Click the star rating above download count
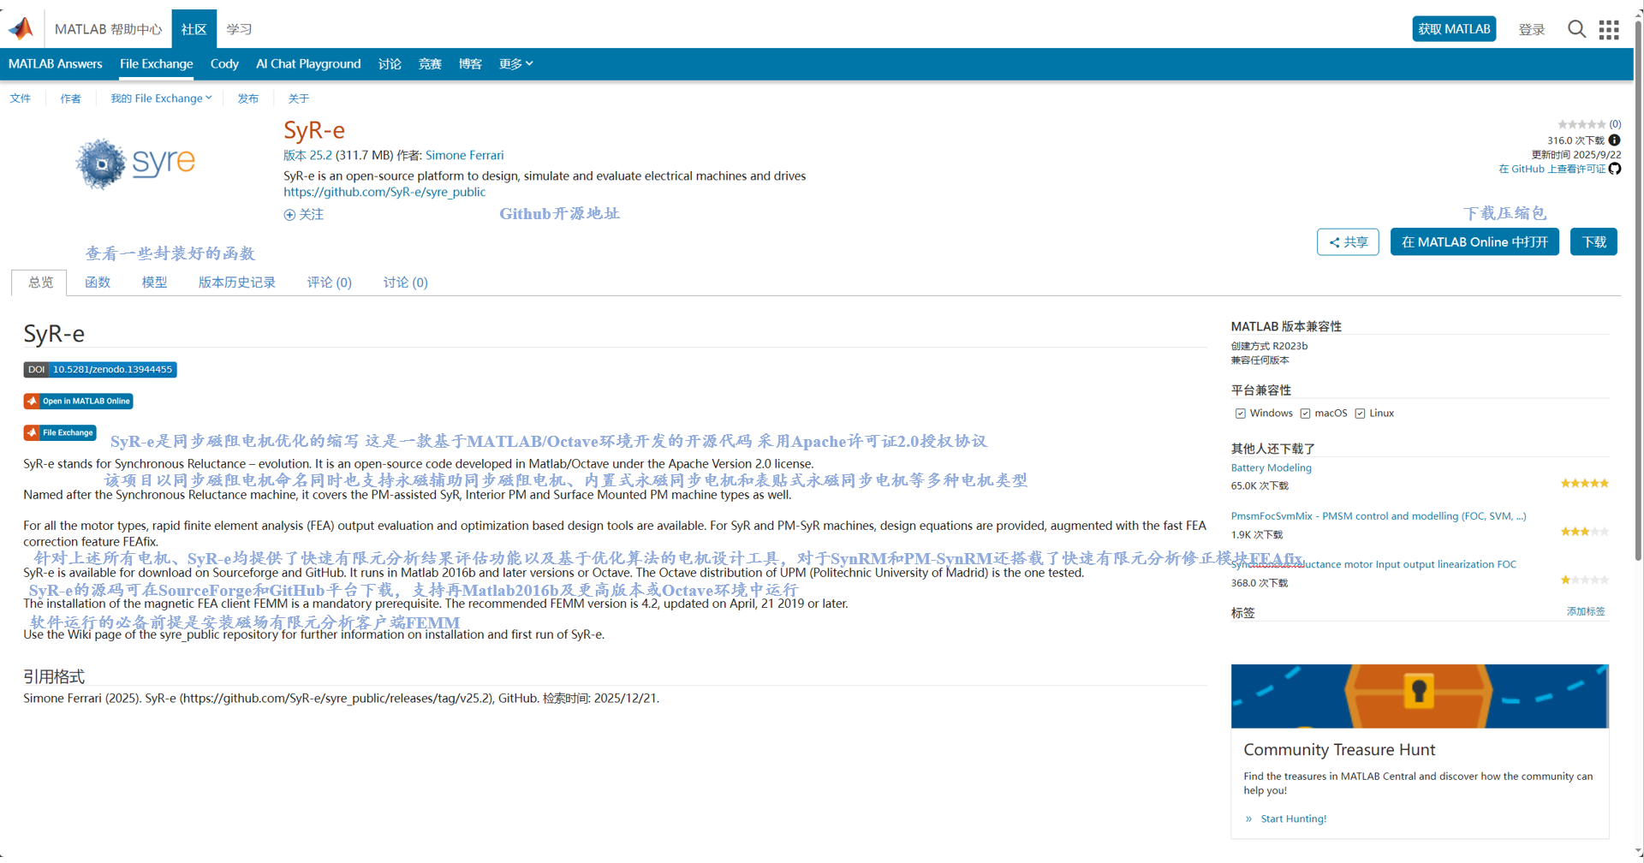This screenshot has width=1644, height=863. click(1581, 124)
